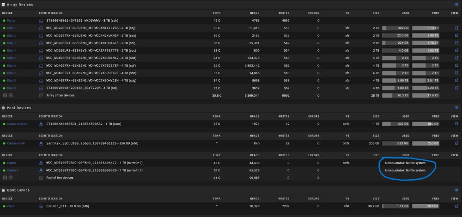
Task: Click the green status dot for Cache-medium
Action: pos(4,124)
